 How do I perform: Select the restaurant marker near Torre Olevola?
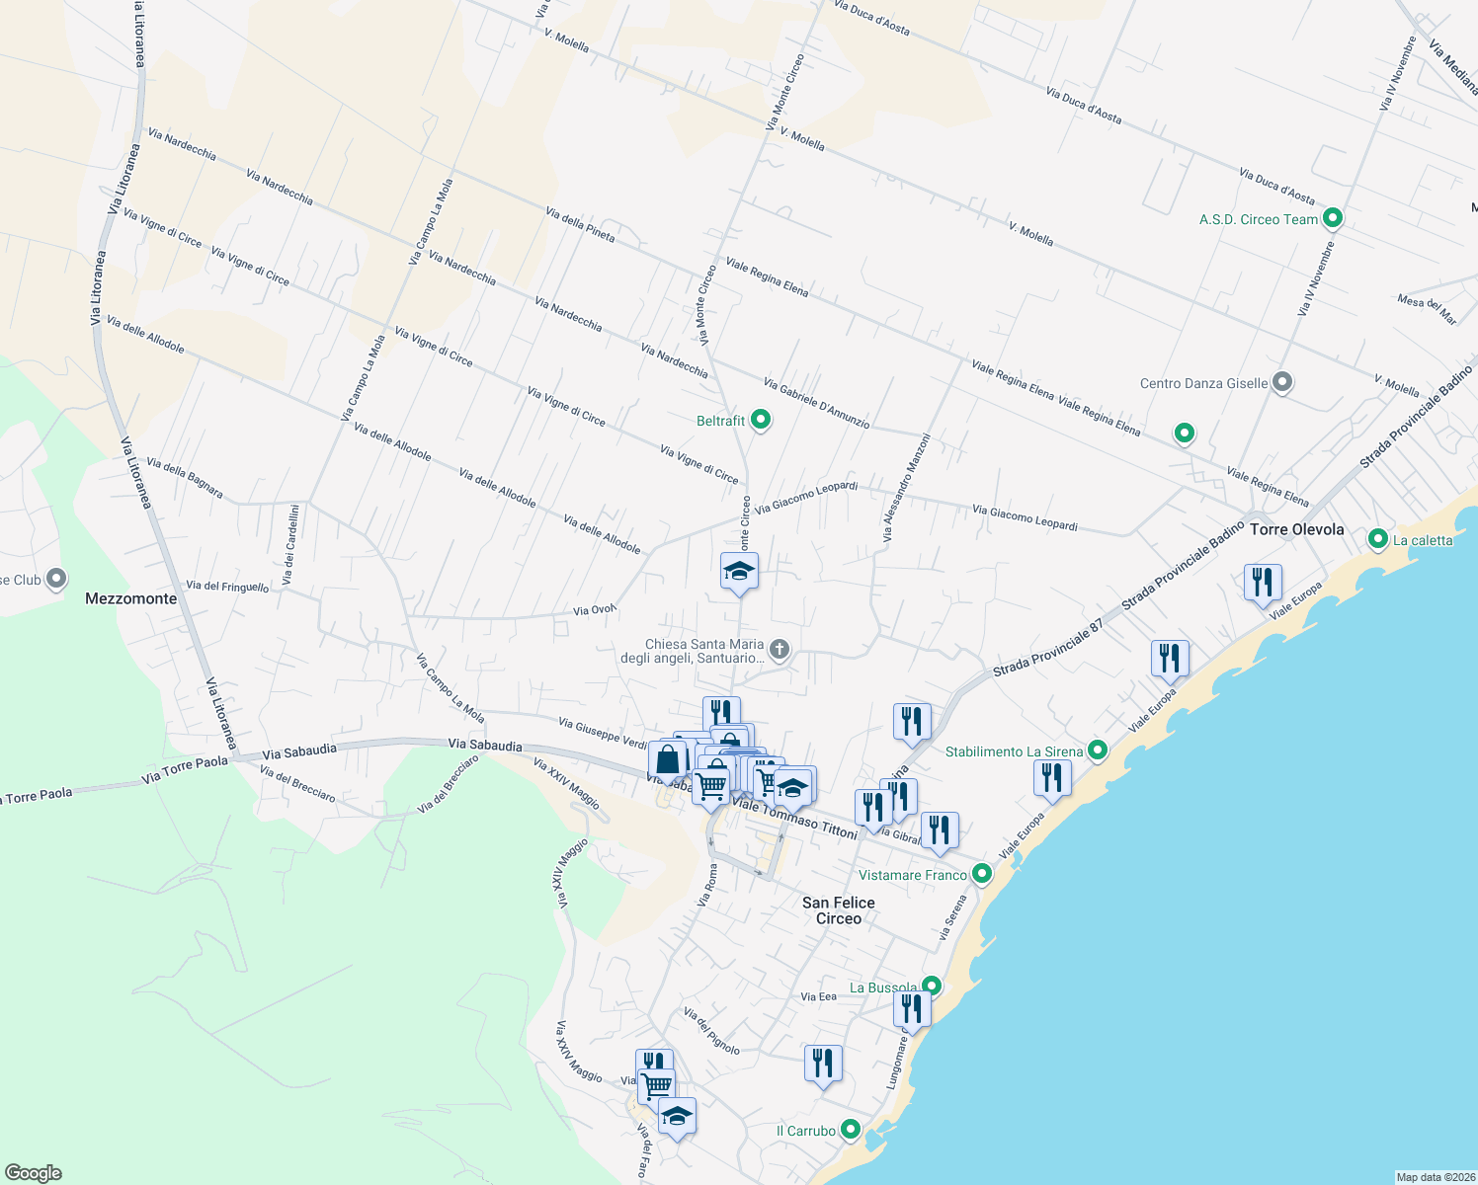[1262, 583]
